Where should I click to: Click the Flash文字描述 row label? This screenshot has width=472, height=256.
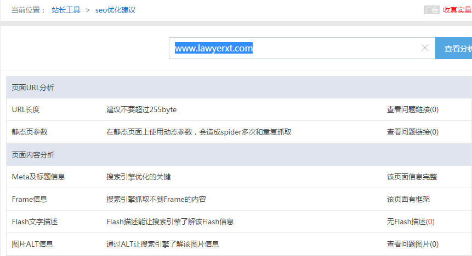click(x=35, y=222)
